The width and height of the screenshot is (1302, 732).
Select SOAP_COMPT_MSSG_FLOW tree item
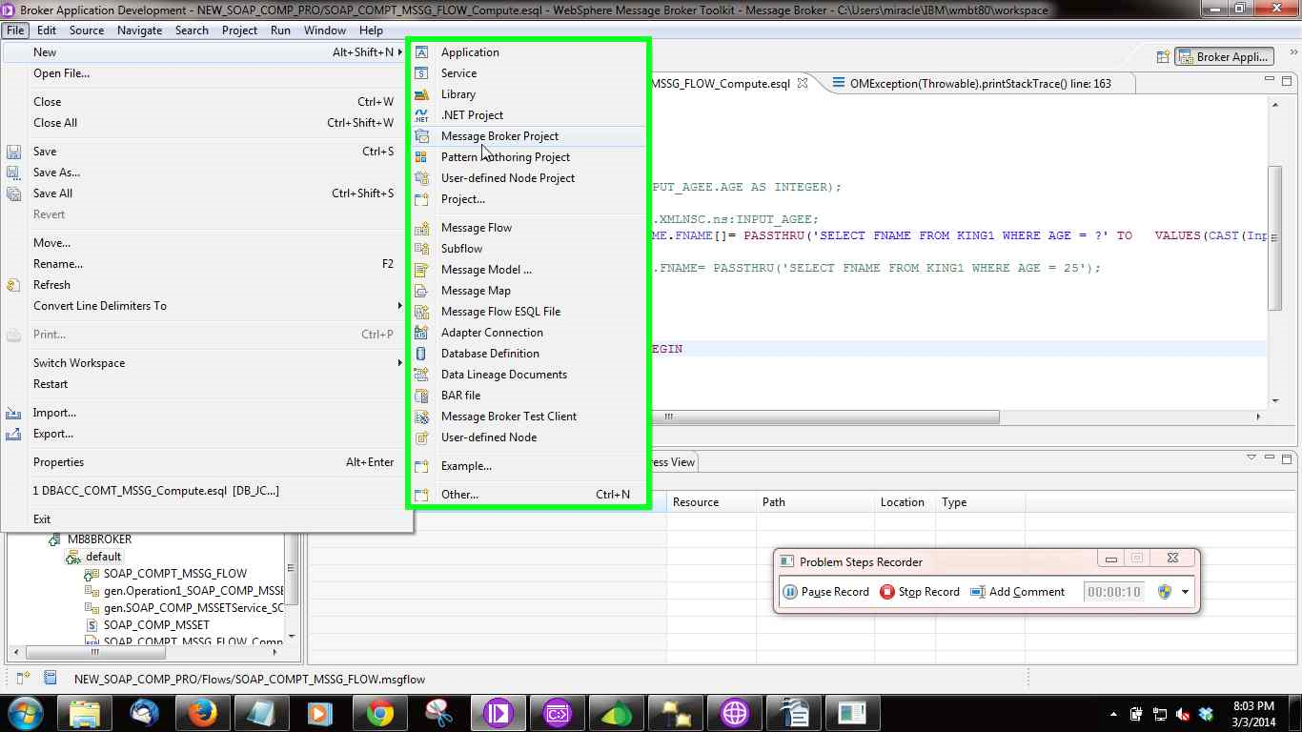point(175,574)
